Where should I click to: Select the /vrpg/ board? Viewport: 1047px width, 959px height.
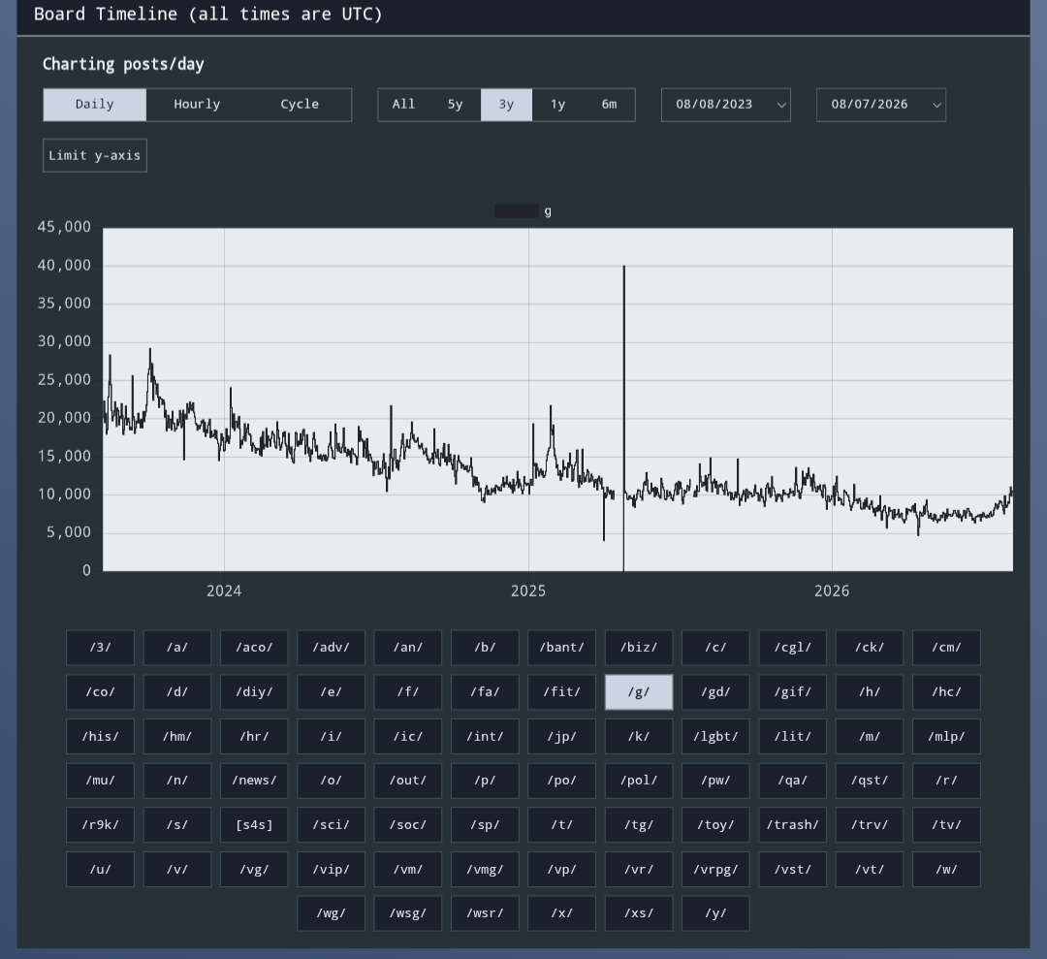click(715, 870)
